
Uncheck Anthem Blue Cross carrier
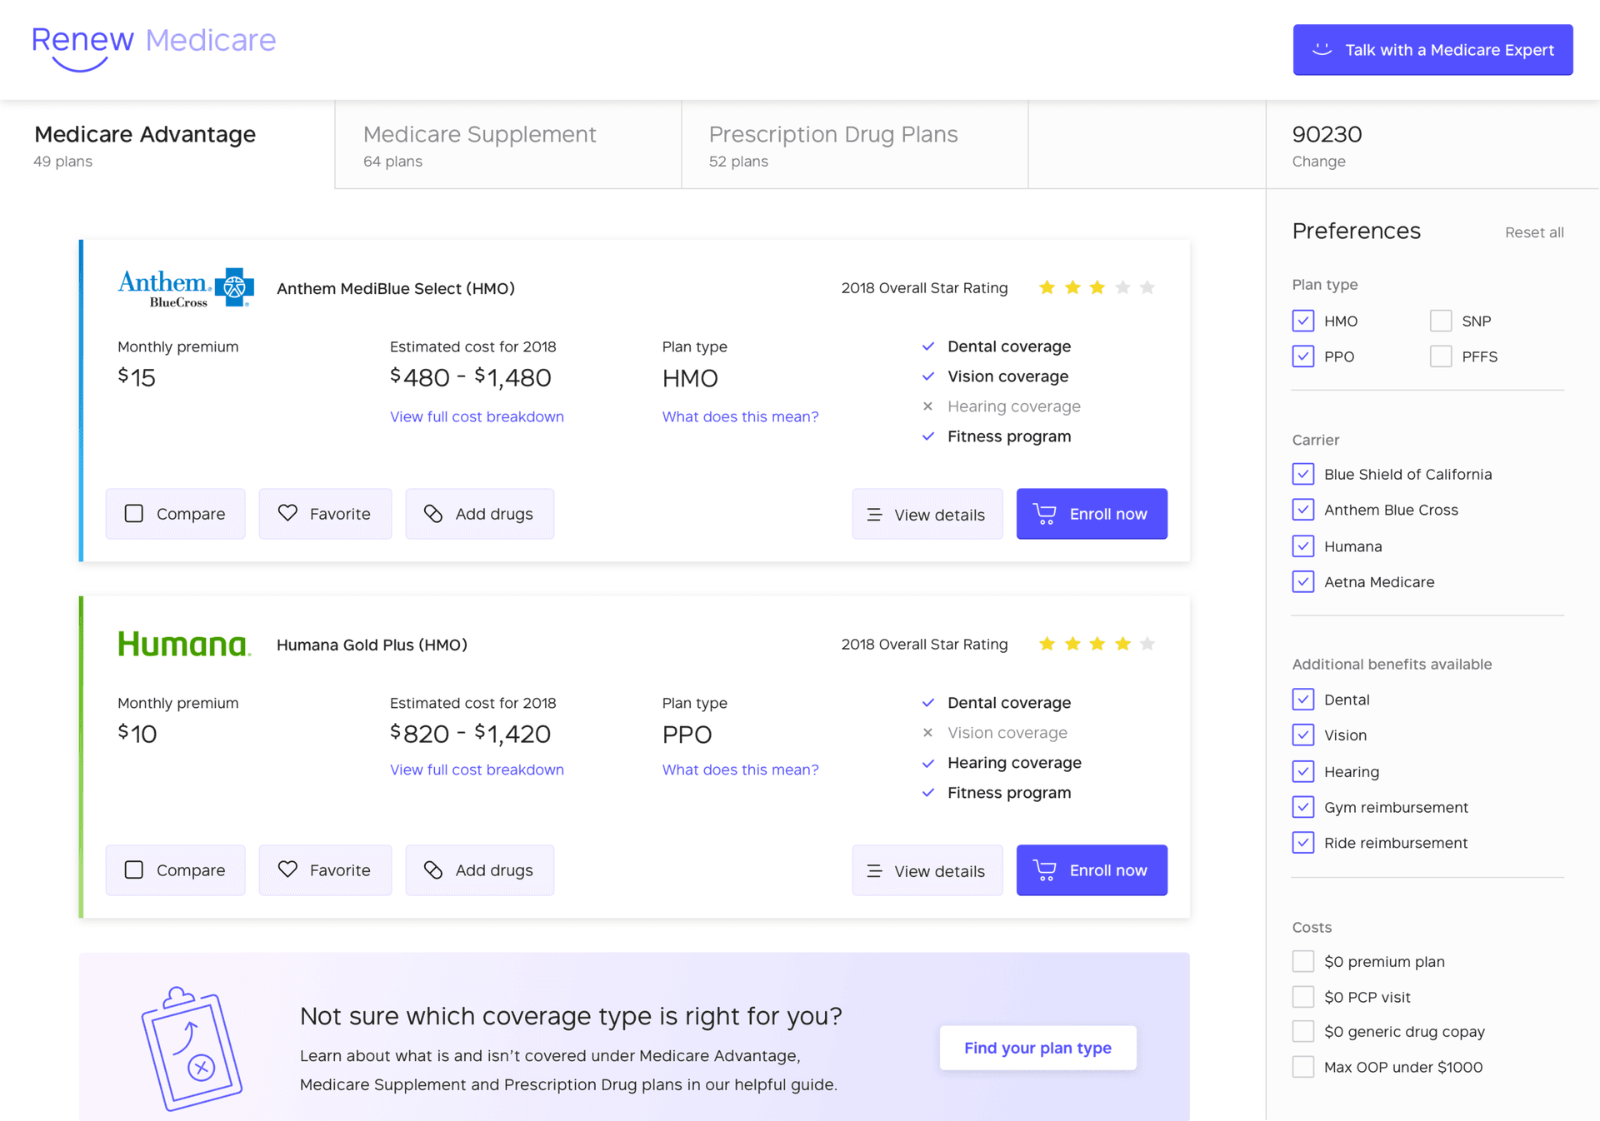click(1303, 510)
